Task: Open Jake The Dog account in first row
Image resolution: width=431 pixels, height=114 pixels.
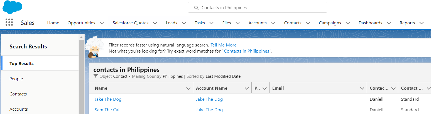Action: [x=209, y=99]
